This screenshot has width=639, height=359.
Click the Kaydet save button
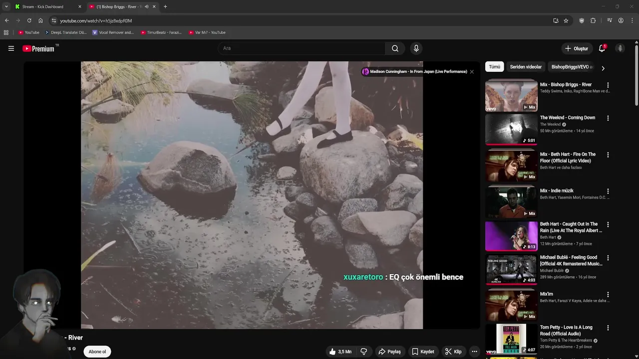tap(423, 352)
